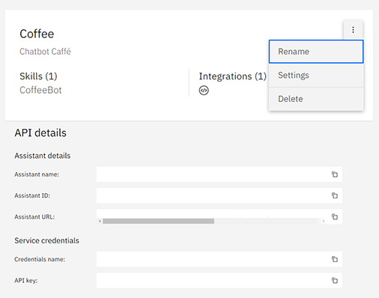The width and height of the screenshot is (379, 298).
Task: Copy the Assistant ID value
Action: point(335,195)
